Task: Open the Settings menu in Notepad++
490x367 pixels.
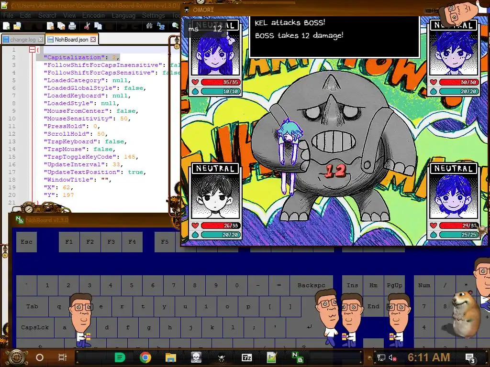Action: coord(154,15)
